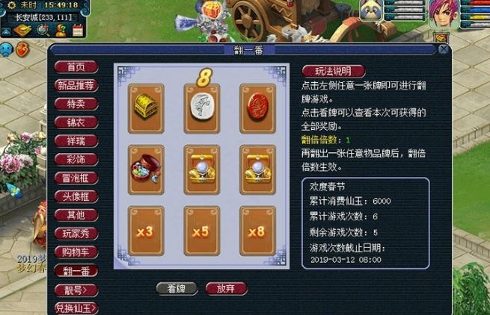Flip the x3 multiplier card
Screen dimensions: 490x315
146,231
